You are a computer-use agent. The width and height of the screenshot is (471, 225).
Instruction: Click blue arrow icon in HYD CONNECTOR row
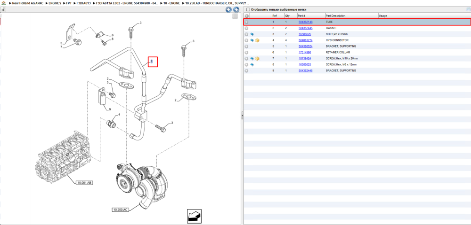point(252,40)
